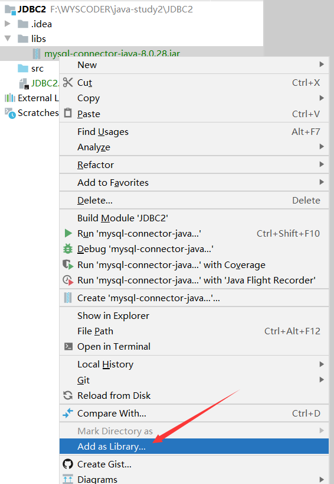Screen dimensions: 334x484
Task: Expand the .idea folder arrow
Action: [x=8, y=24]
